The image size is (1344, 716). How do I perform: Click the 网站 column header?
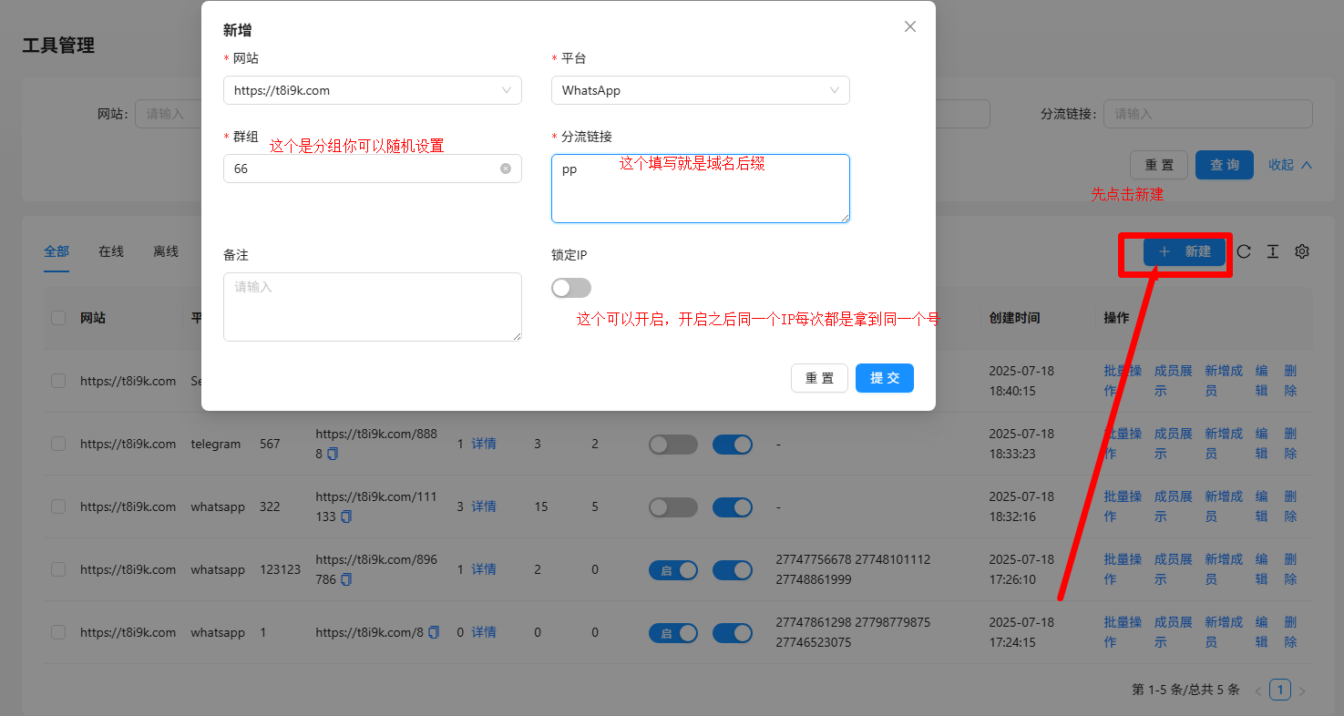coord(93,318)
